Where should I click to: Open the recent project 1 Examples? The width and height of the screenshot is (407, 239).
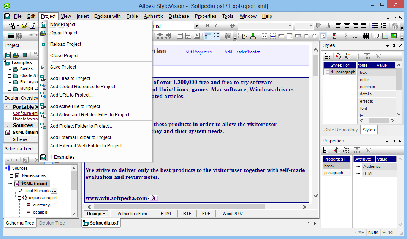pos(62,157)
